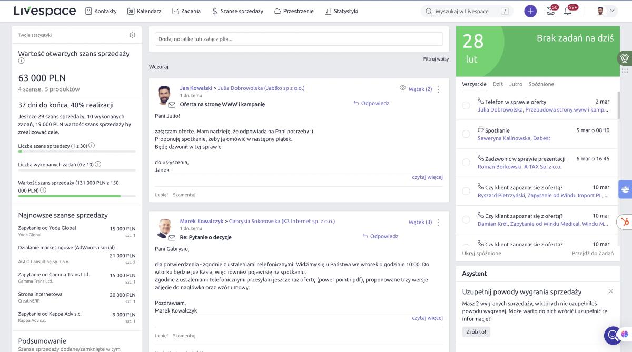Viewport: 632px width, 352px height.
Task: Open Kontakty from top navigation
Action: (x=101, y=11)
